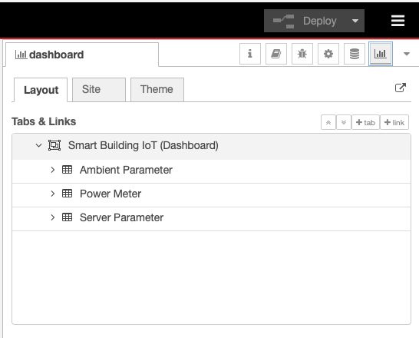
Task: Click the dashboard tab chart icon
Action: tap(21, 55)
